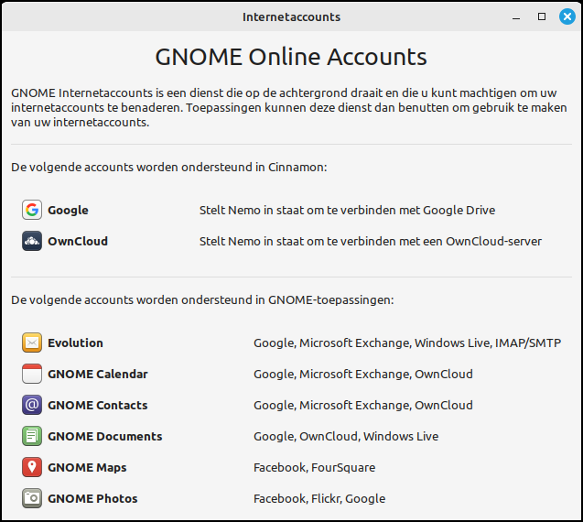Click the GNOME Contacts at-sign icon

click(32, 405)
